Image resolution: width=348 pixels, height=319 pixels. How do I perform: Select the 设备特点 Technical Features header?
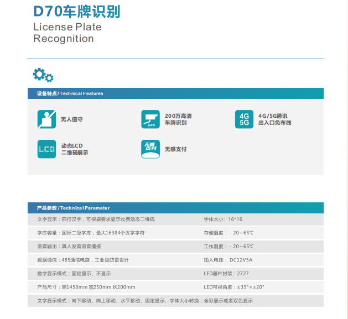[x=70, y=94]
